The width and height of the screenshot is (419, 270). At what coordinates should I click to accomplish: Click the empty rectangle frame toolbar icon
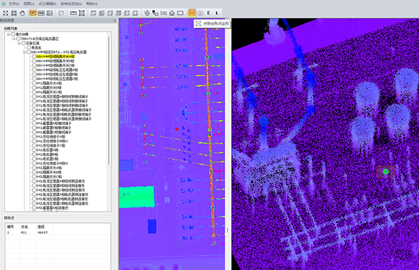180,12
